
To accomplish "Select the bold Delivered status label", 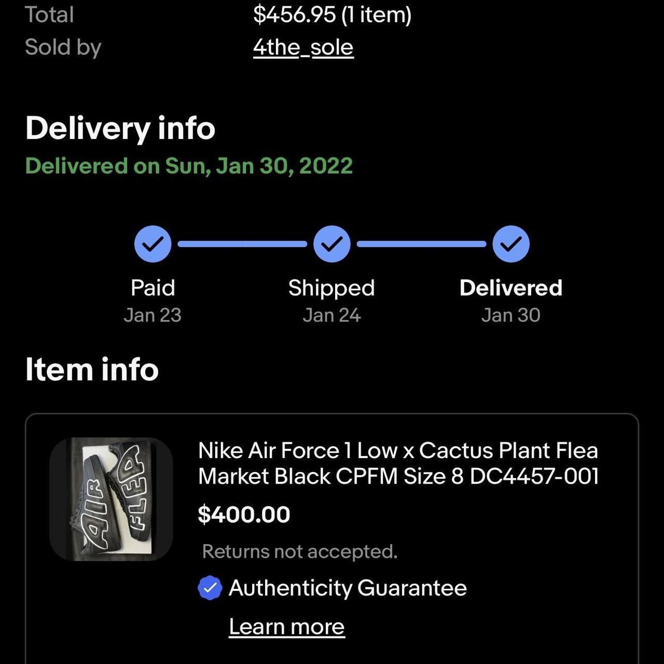I will tap(511, 288).
